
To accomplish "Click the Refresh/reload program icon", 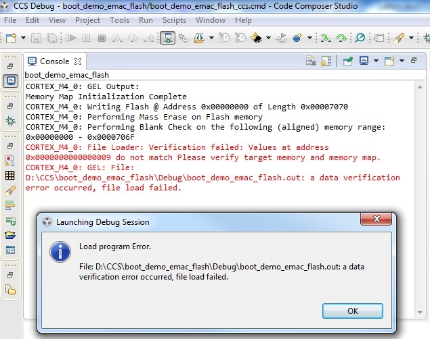I will [281, 38].
